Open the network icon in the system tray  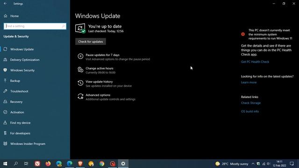pos(263,164)
